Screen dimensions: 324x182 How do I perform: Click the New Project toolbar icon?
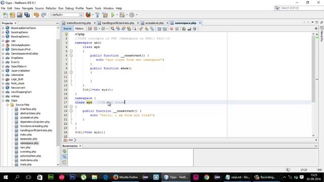(x=12, y=15)
